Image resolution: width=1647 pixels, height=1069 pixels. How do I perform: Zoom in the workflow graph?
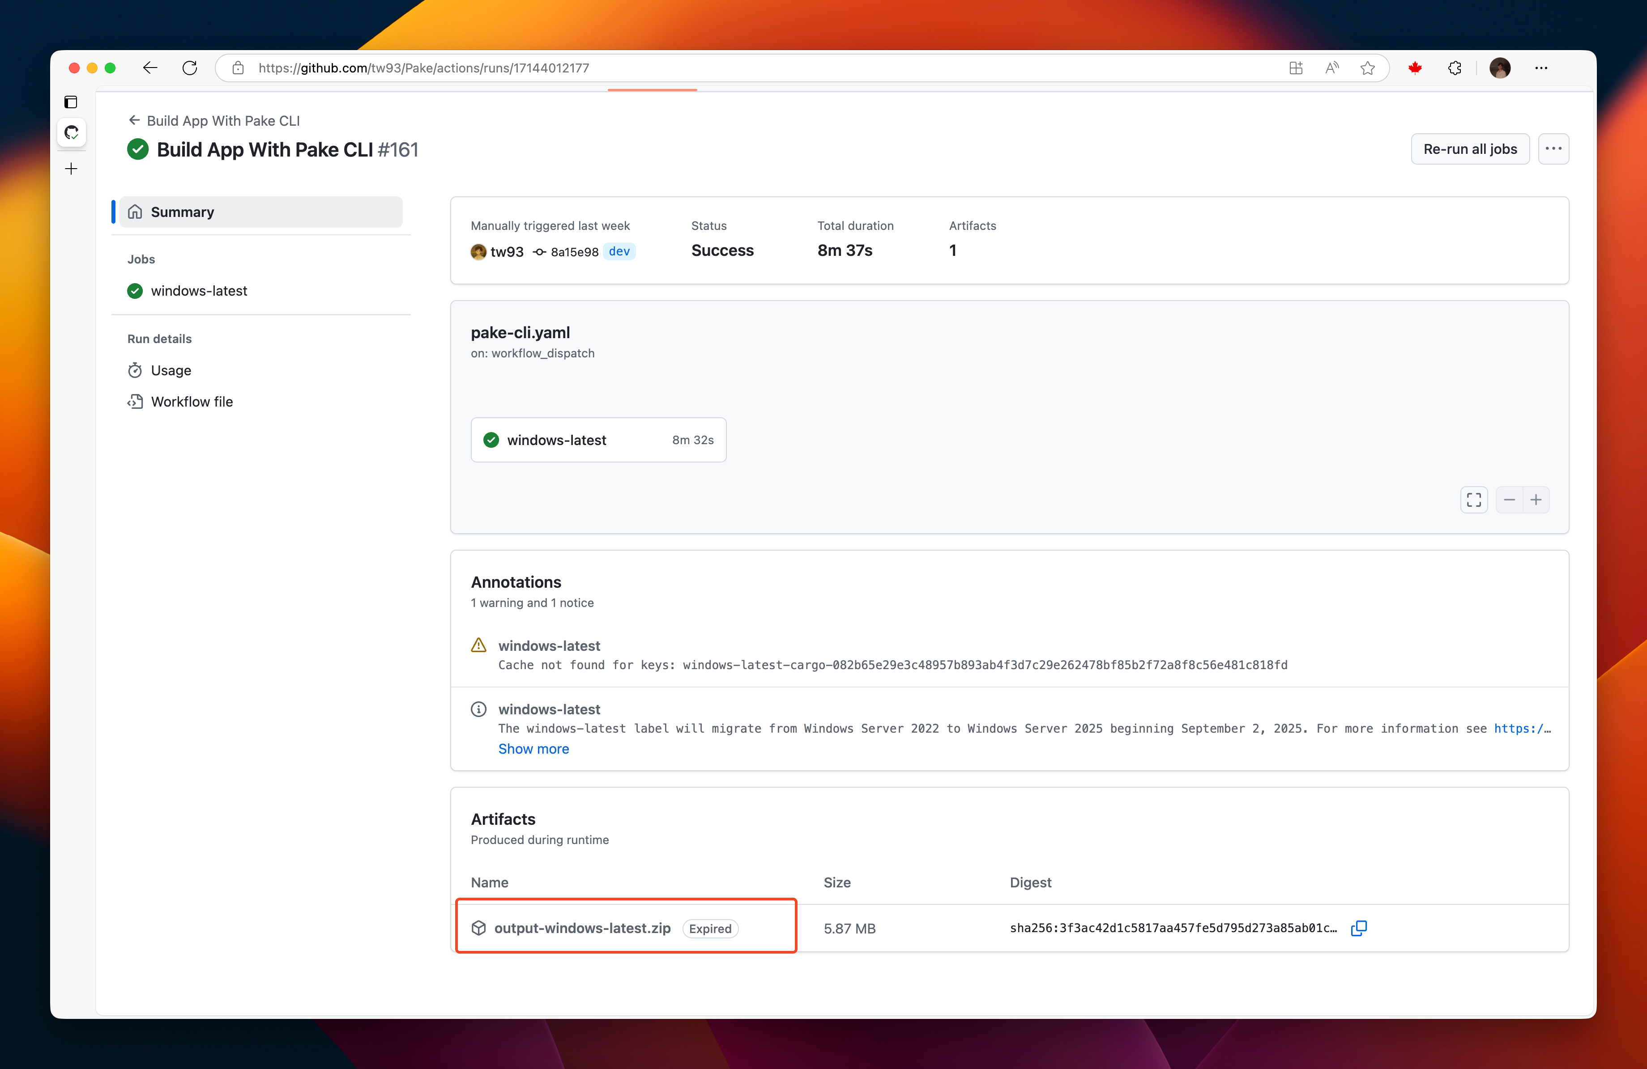click(1536, 499)
